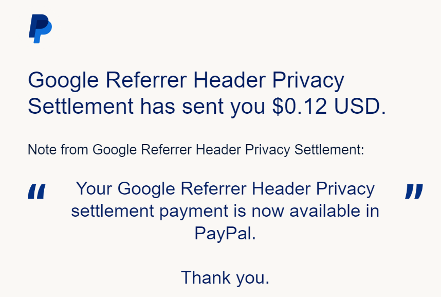Screen dimensions: 441x297
Task: Click "Settlement" at the start of headline's second line
Action: pos(80,106)
